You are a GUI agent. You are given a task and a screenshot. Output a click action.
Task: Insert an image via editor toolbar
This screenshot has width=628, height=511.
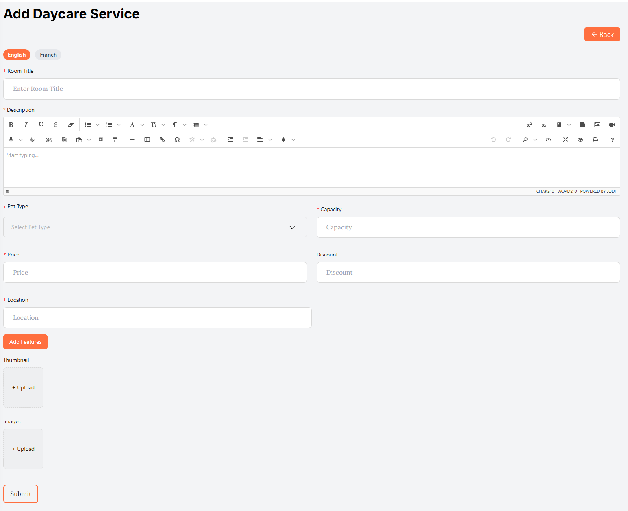pos(597,125)
